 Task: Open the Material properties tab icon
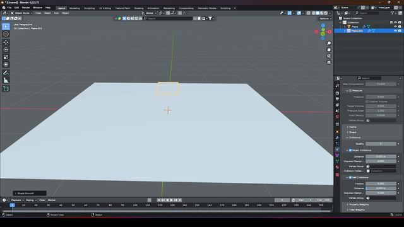point(337,167)
